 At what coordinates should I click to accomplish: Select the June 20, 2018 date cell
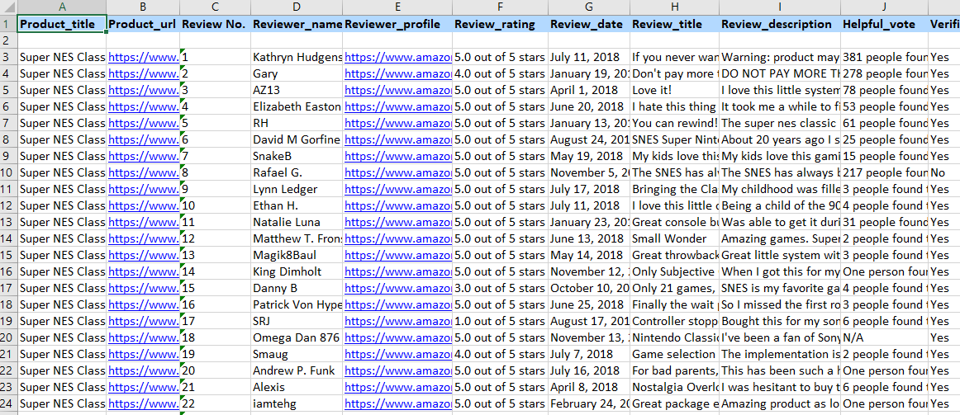coord(589,106)
